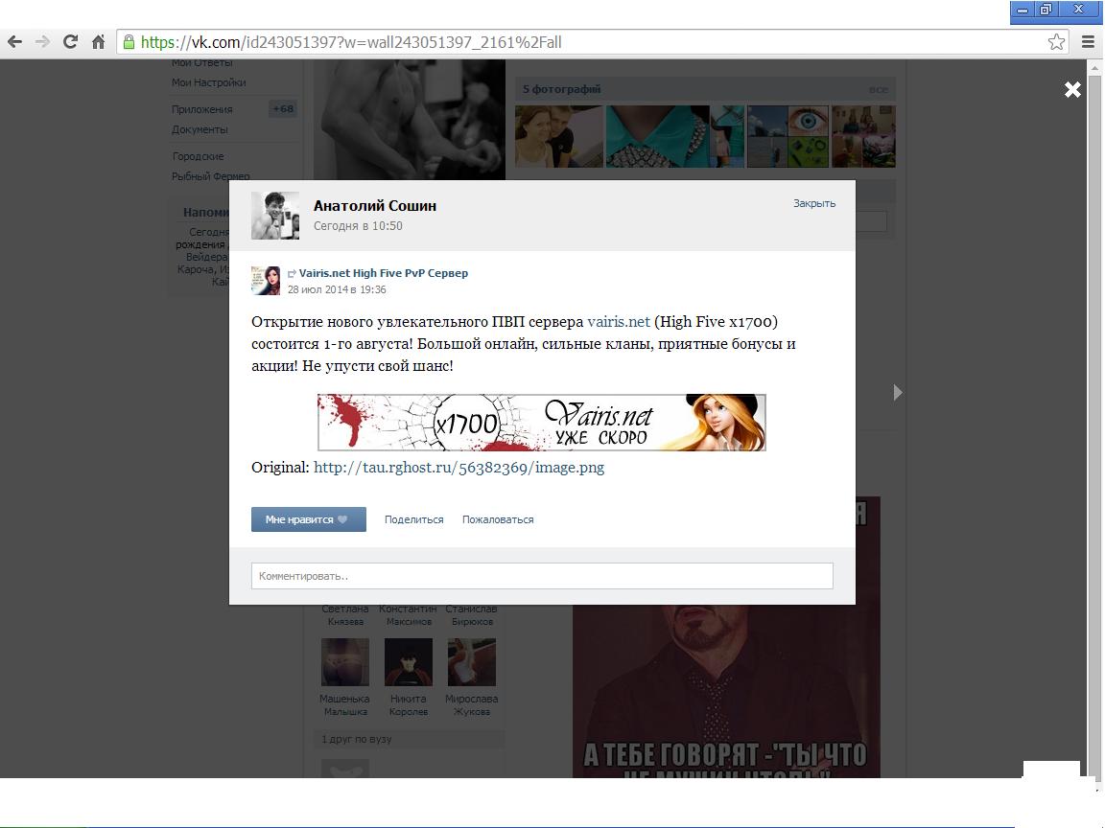The height and width of the screenshot is (828, 1105).
Task: Open friend Никита Королев avatar
Action: tap(408, 662)
